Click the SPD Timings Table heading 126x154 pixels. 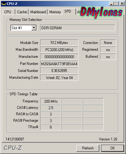(x=24, y=94)
